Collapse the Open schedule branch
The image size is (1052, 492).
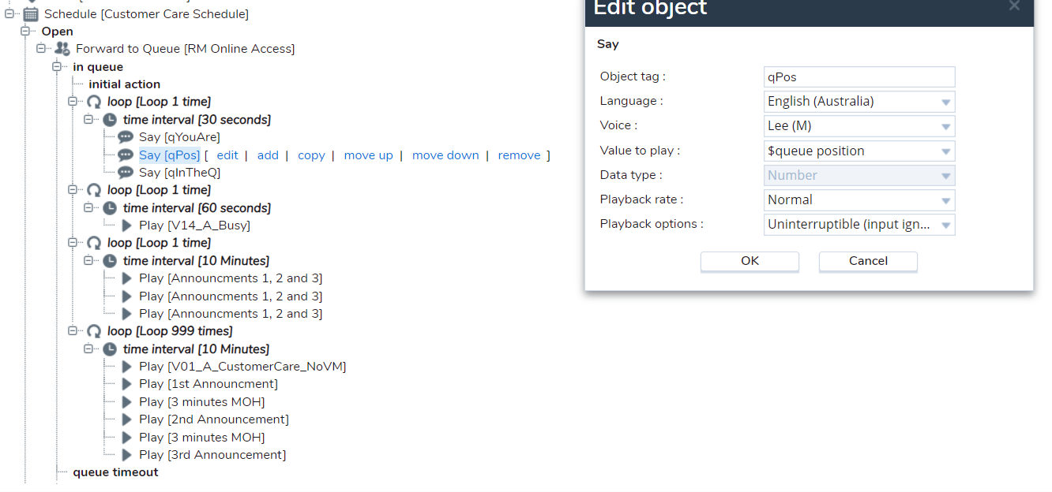[x=25, y=32]
